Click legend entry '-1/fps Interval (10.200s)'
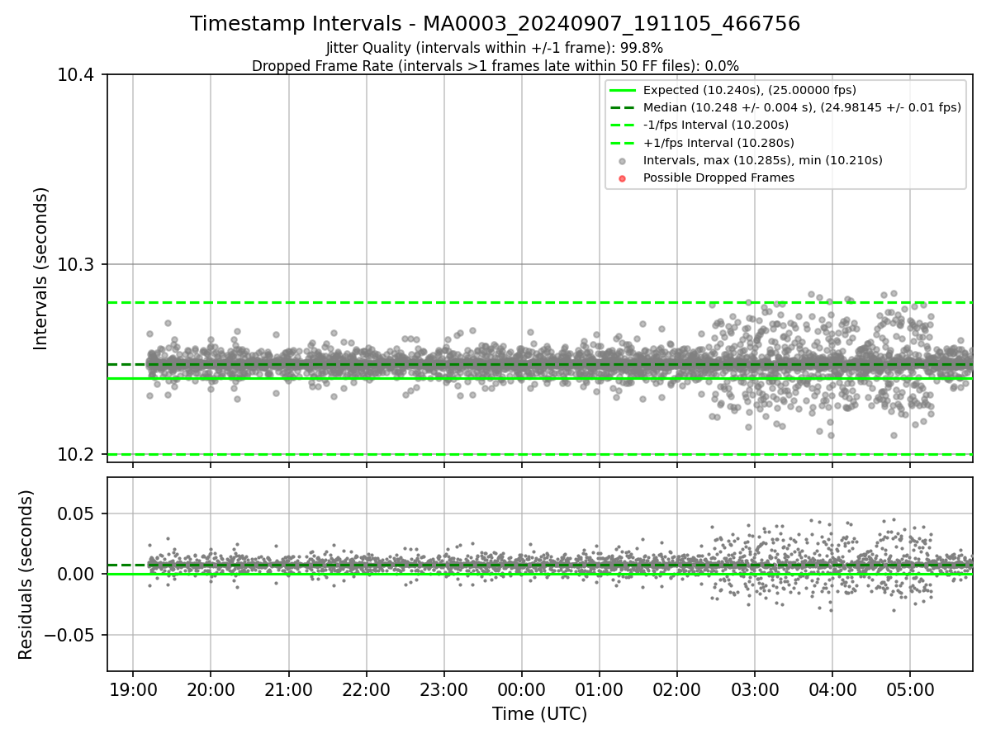 coord(715,125)
